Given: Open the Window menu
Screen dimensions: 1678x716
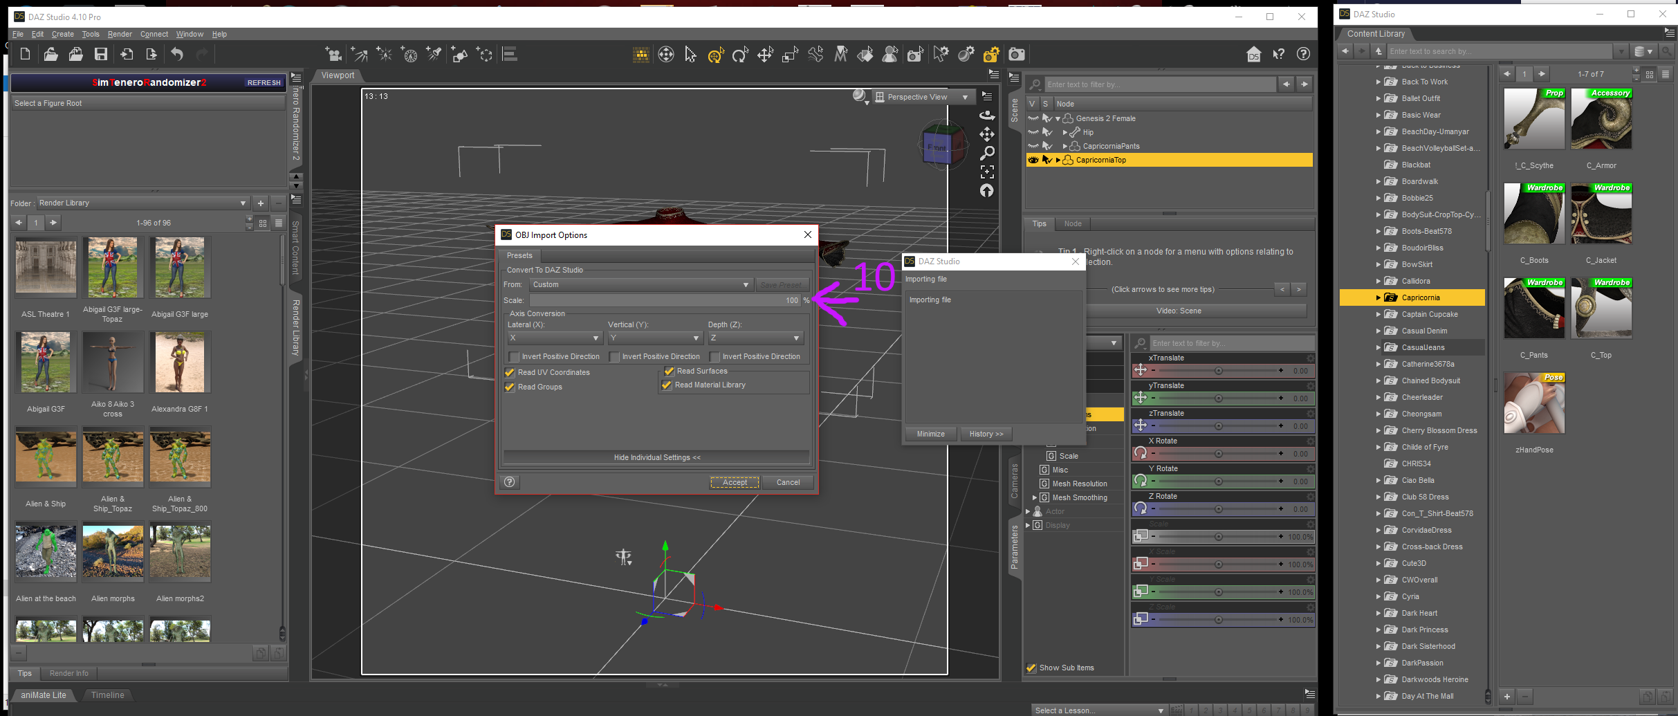Looking at the screenshot, I should 190,34.
